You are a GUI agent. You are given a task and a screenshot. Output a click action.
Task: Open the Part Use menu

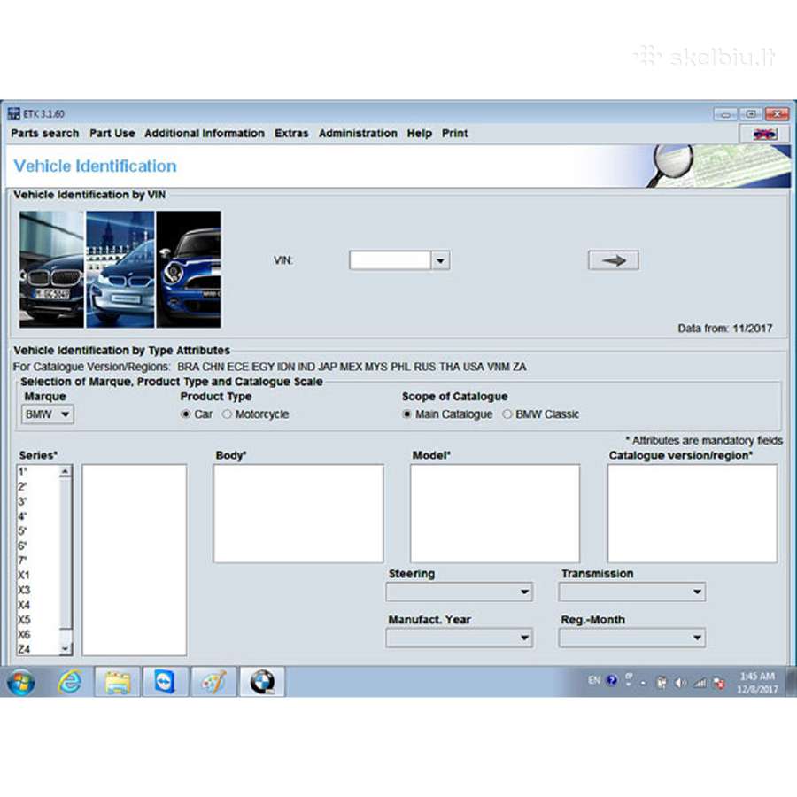112,133
